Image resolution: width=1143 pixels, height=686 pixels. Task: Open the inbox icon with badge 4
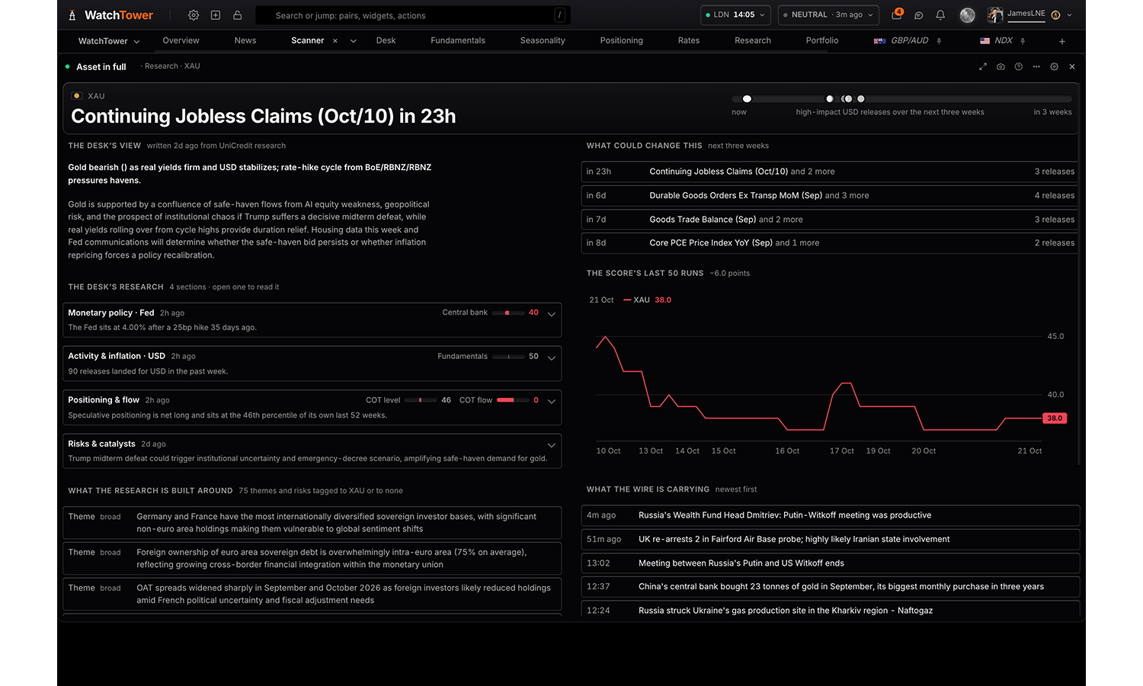897,14
